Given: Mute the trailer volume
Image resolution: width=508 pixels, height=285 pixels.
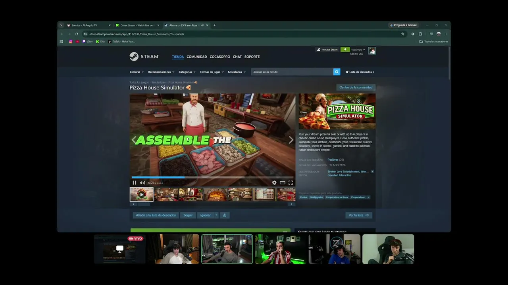Looking at the screenshot, I should click(x=142, y=182).
